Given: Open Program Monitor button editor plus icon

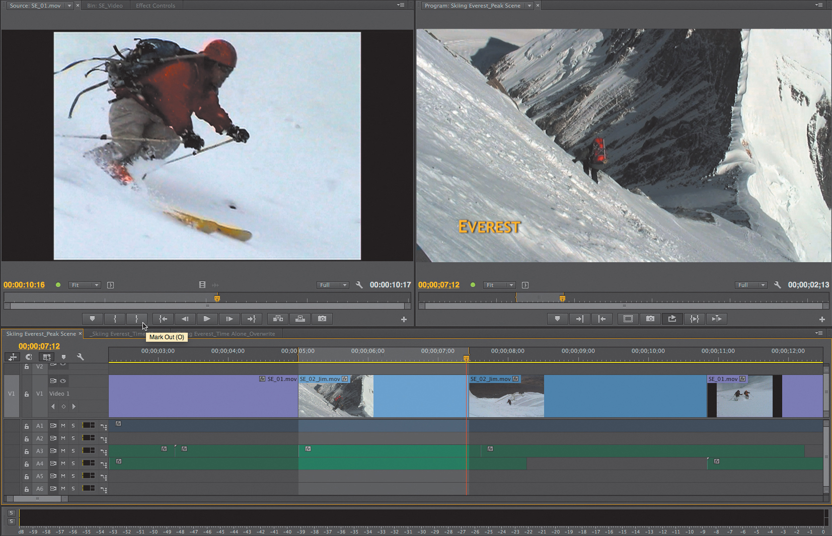Looking at the screenshot, I should pyautogui.click(x=822, y=319).
